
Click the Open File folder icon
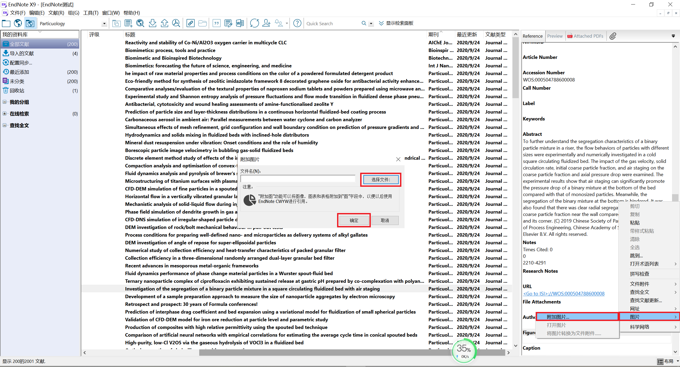click(x=202, y=23)
